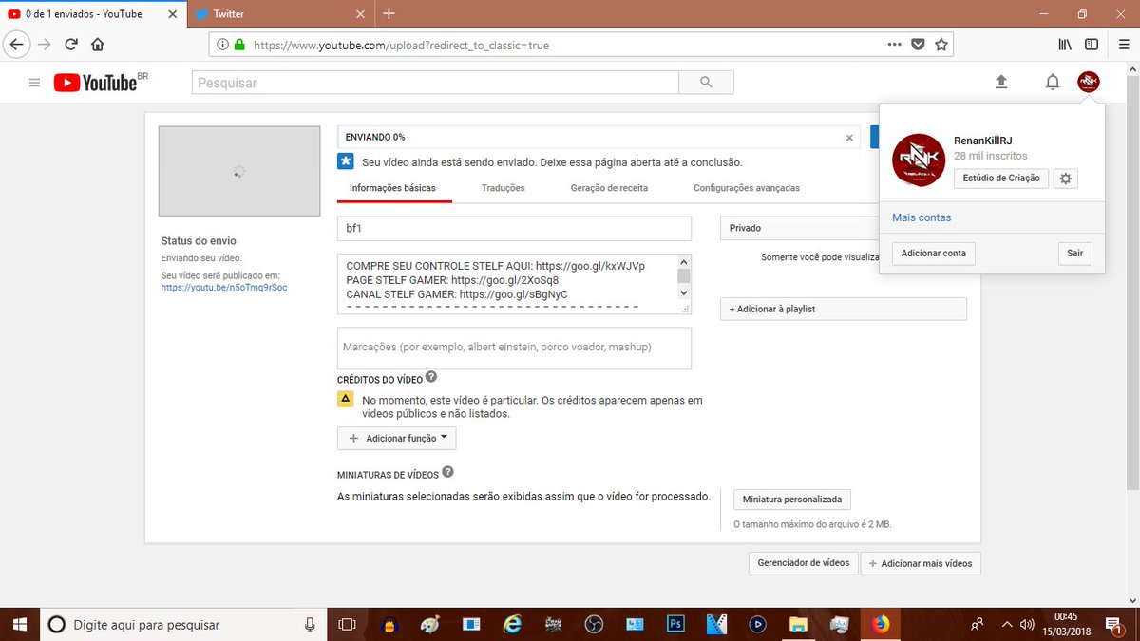Click the upload video thumbnail preview
Image resolution: width=1140 pixels, height=641 pixels.
click(238, 171)
